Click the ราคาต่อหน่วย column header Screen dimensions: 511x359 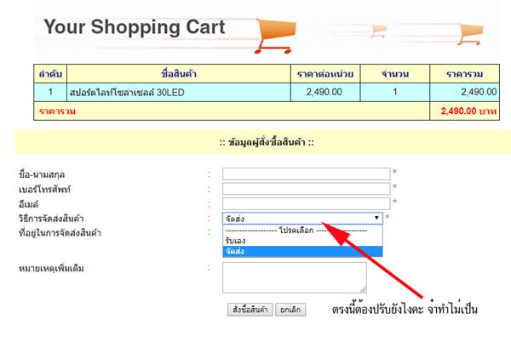tap(325, 74)
